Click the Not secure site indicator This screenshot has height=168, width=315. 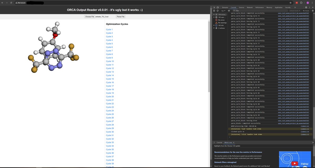(x=20, y=3)
